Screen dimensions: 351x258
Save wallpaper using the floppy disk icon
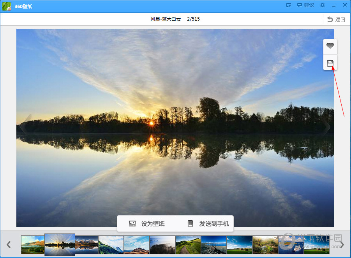click(330, 63)
